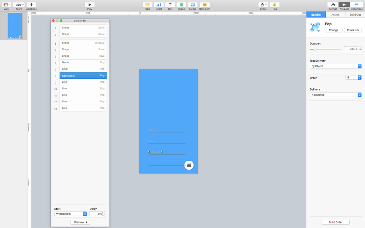365x228 pixels.
Task: Select slide 1 thumbnail in navigator
Action: pyautogui.click(x=15, y=26)
